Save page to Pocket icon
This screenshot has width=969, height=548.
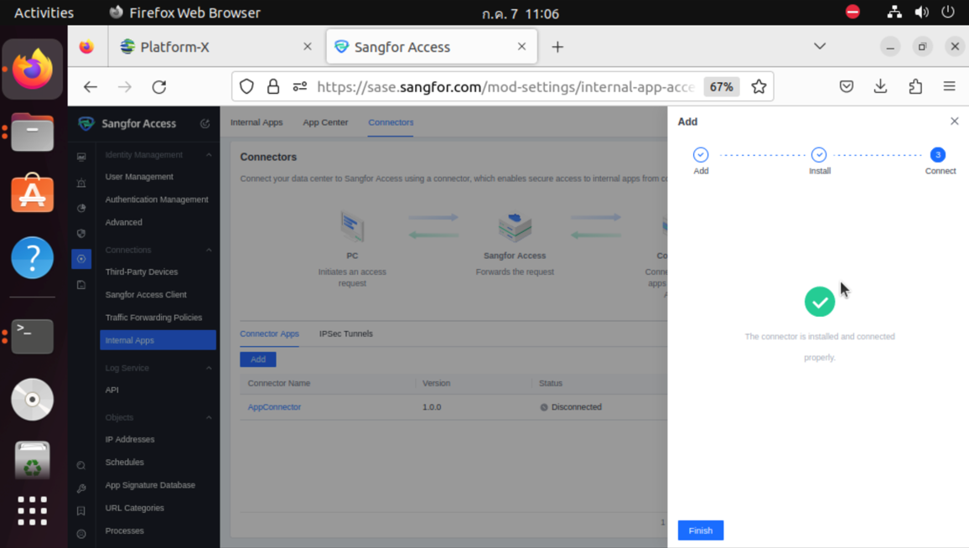point(847,87)
